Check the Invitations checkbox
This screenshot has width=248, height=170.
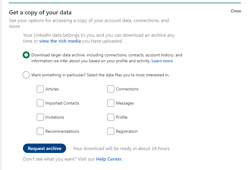pyautogui.click(x=40, y=117)
